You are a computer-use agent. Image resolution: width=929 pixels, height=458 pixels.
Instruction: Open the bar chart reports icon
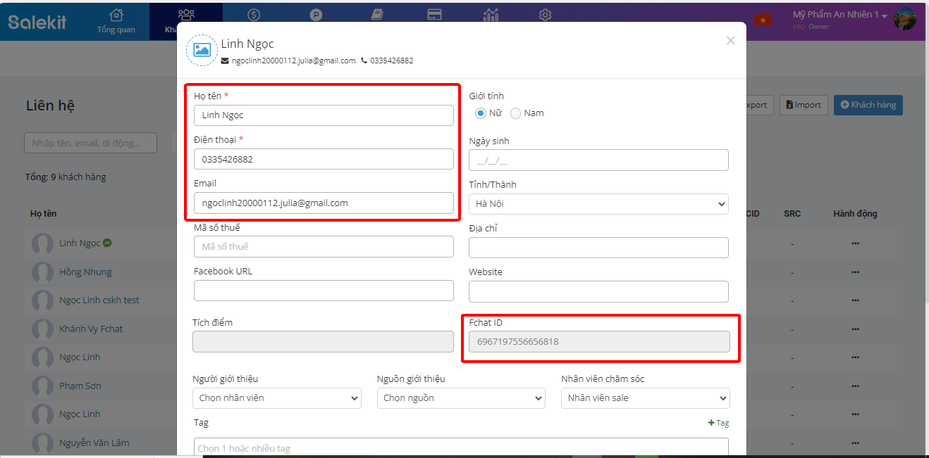pyautogui.click(x=491, y=15)
